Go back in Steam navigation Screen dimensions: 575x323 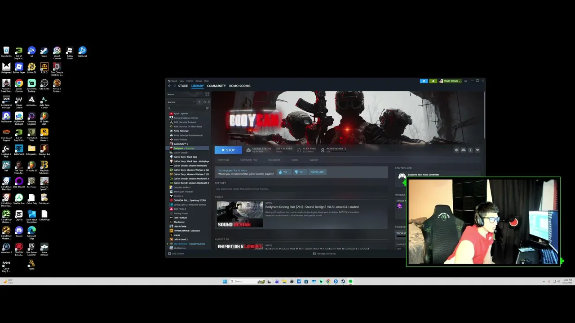point(169,86)
